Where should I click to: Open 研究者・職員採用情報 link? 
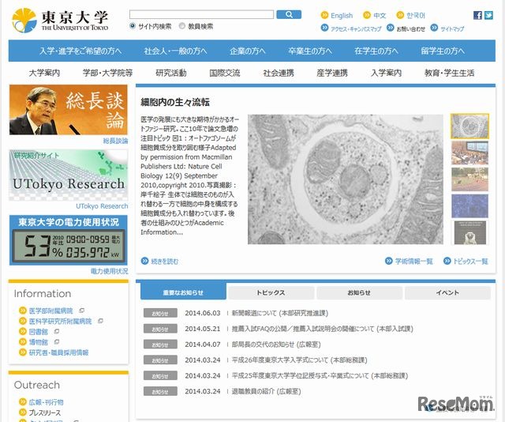58,352
